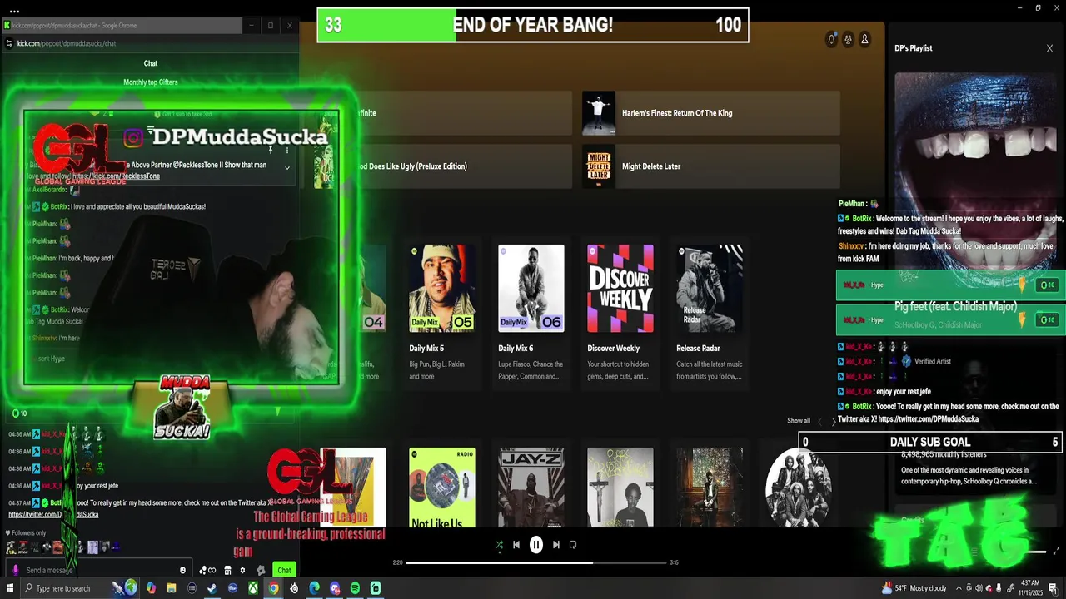Viewport: 1066px width, 599px height.
Task: Open Not Like Us radio card
Action: click(x=442, y=488)
